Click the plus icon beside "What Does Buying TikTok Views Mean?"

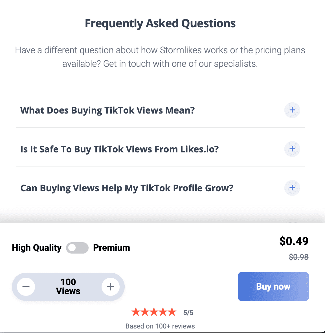(292, 110)
